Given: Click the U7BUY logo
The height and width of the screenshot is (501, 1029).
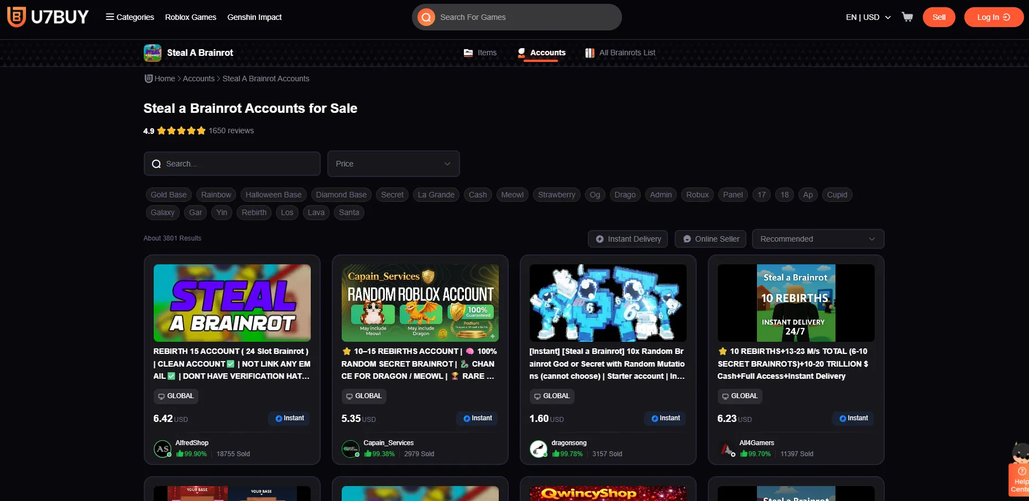Looking at the screenshot, I should tap(47, 17).
